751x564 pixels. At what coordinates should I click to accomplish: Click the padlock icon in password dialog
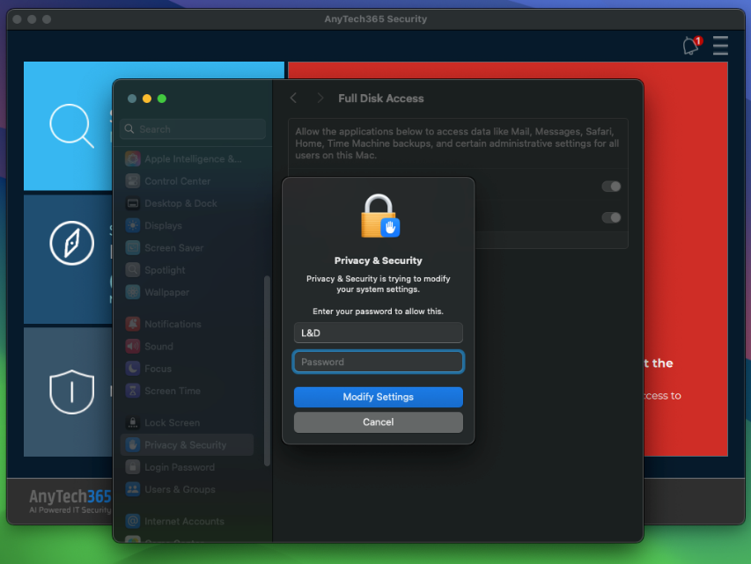coord(379,216)
